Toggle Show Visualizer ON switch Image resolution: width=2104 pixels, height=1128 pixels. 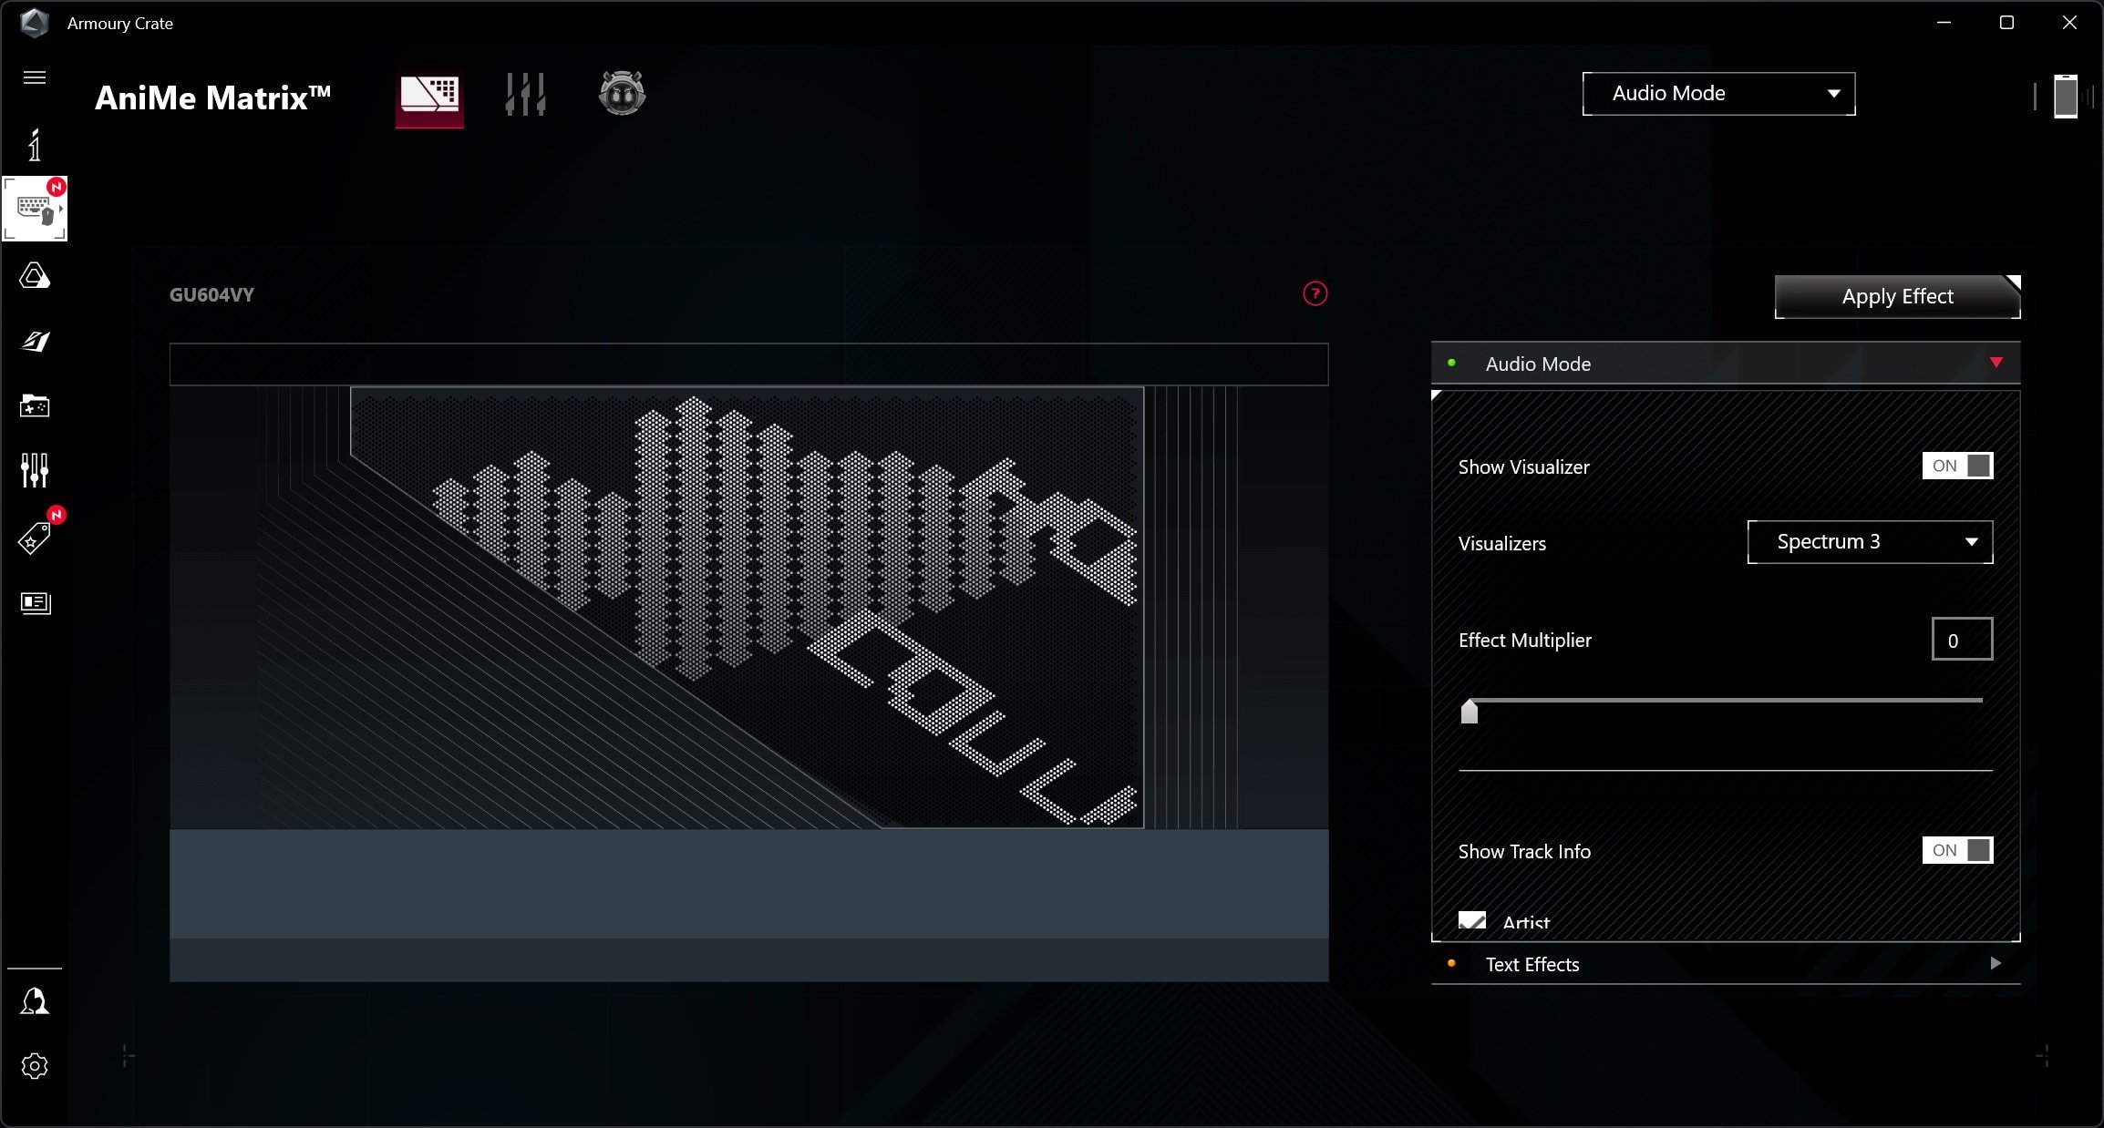point(1958,465)
